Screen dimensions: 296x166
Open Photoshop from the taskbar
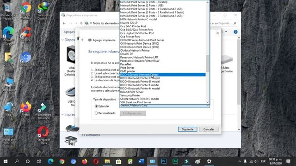tap(164, 161)
